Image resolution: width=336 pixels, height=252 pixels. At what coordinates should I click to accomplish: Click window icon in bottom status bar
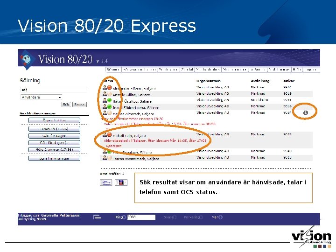(97, 217)
